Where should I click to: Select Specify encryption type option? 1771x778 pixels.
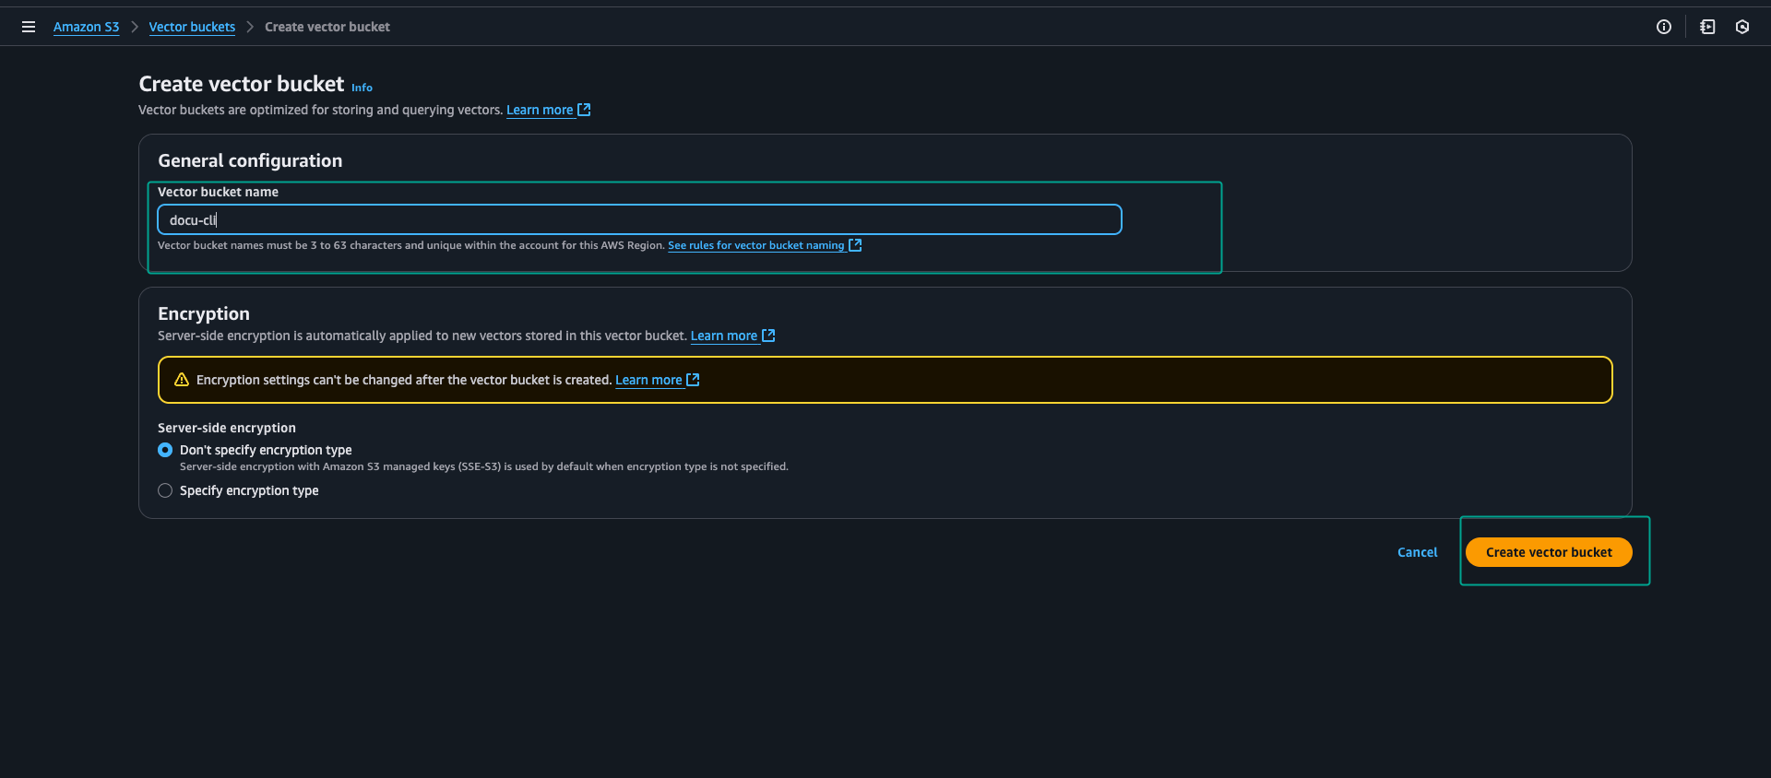(x=165, y=490)
